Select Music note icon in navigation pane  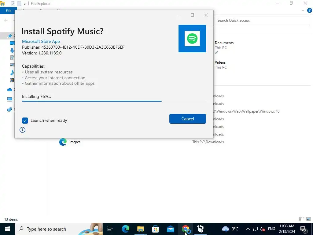click(x=12, y=72)
